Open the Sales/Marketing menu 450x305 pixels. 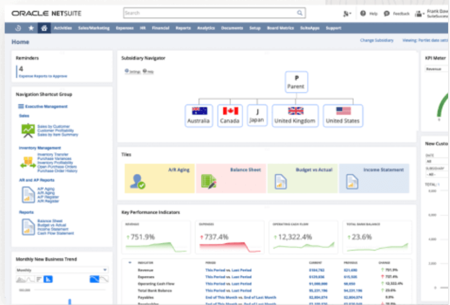(x=94, y=28)
